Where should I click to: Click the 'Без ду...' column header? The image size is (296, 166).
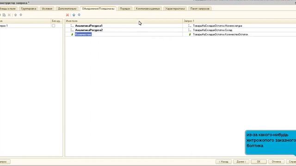click(56, 21)
